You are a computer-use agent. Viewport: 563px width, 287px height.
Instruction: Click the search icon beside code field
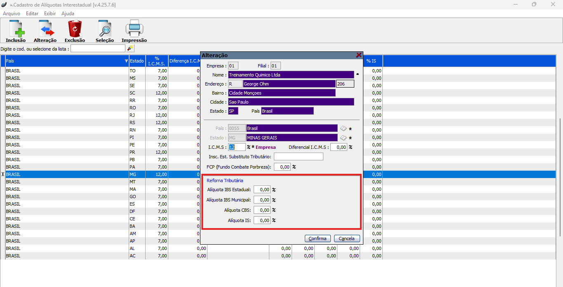(130, 49)
